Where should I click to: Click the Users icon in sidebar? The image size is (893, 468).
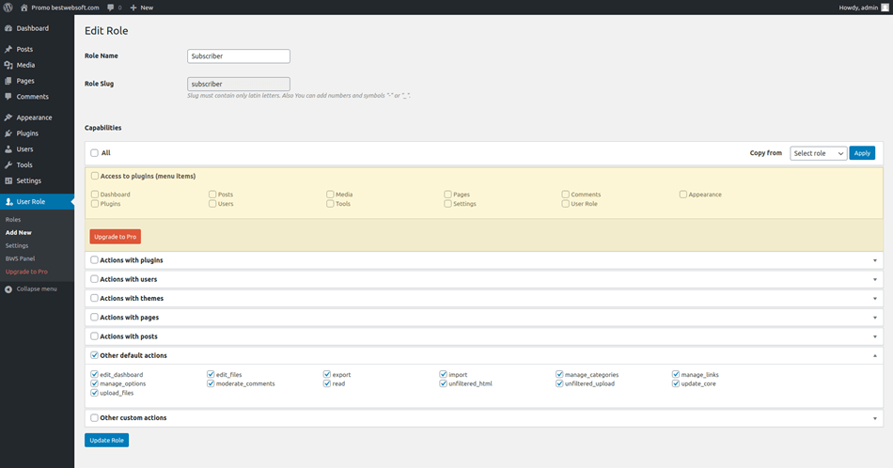pyautogui.click(x=8, y=149)
